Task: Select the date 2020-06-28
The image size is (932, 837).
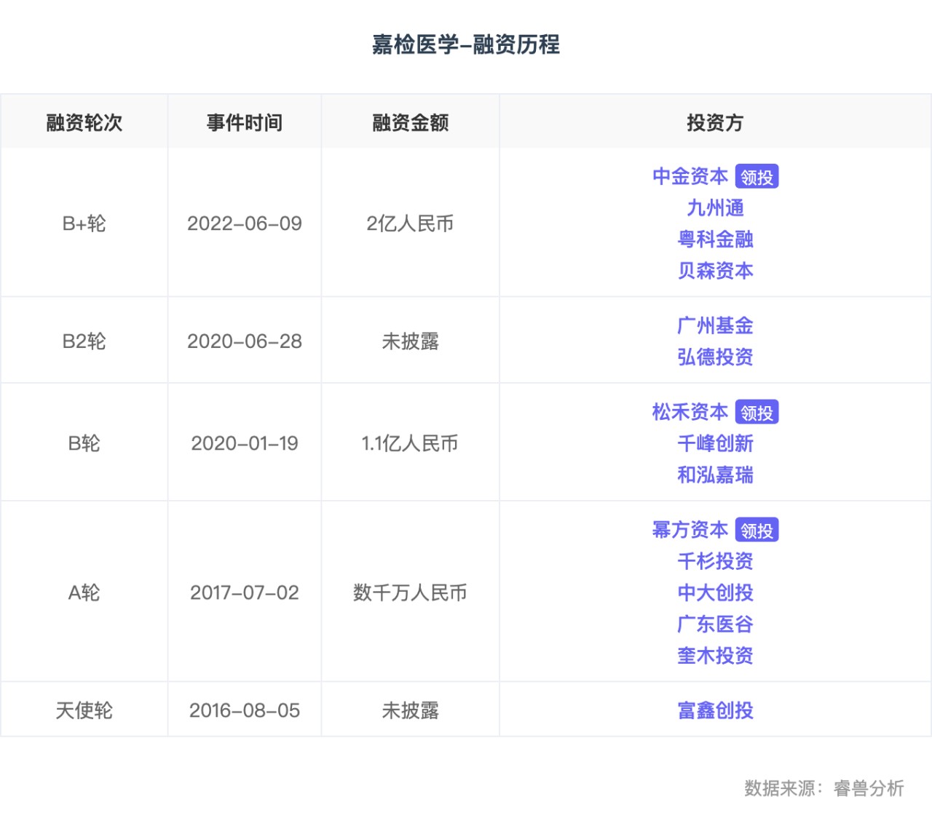Action: (x=245, y=341)
